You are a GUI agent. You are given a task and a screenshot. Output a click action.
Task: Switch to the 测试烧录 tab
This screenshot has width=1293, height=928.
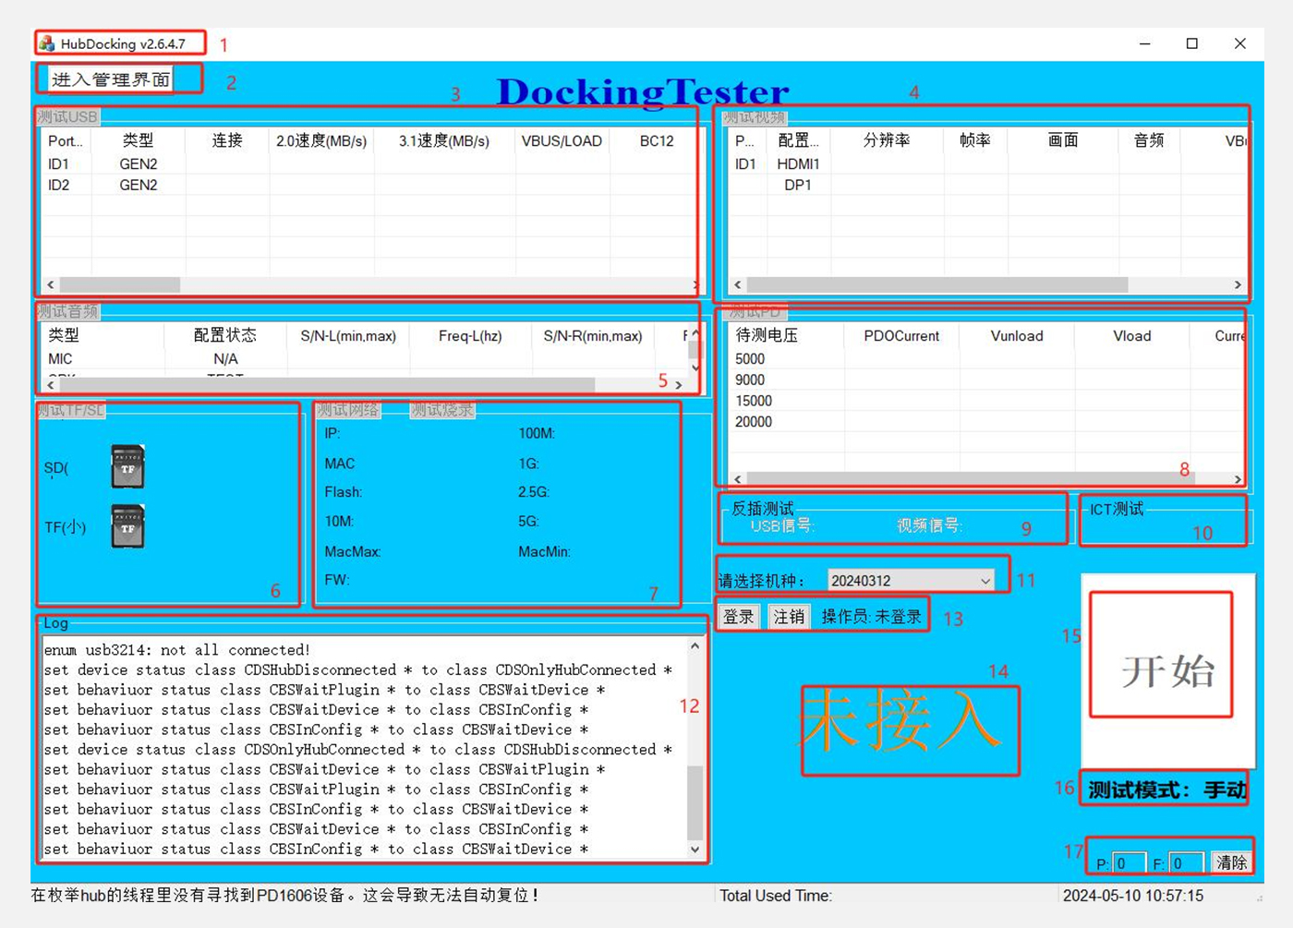point(442,409)
